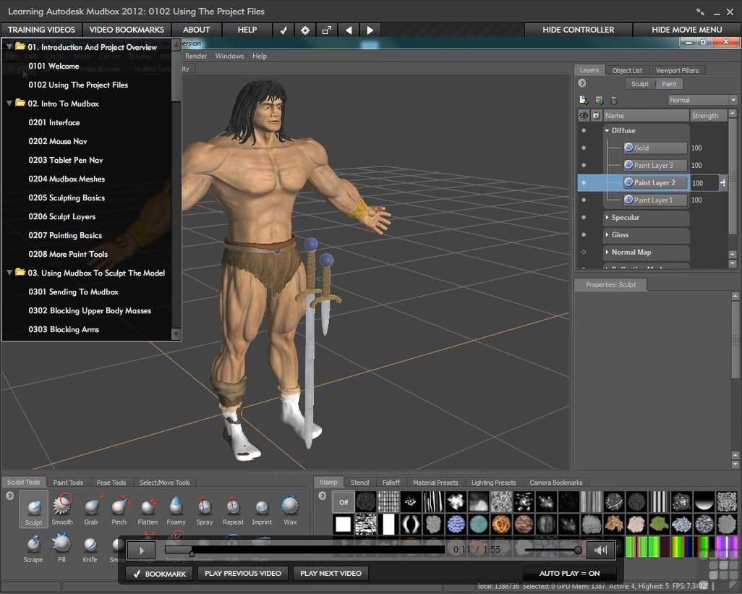The width and height of the screenshot is (742, 594).
Task: Collapse 01. Introduction And Project Overview folder
Action: click(x=9, y=46)
